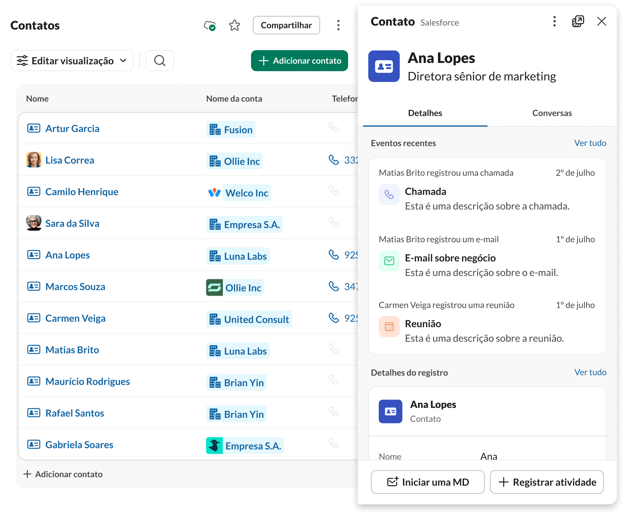This screenshot has width=625, height=515.
Task: Expand the Editar visualização dropdown
Action: coord(72,60)
